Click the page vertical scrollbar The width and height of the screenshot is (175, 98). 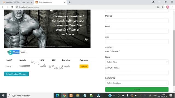(x=174, y=58)
